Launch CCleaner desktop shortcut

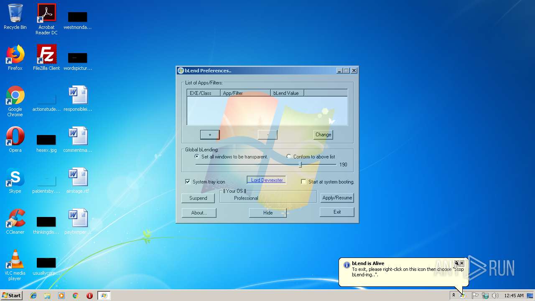coord(15,222)
